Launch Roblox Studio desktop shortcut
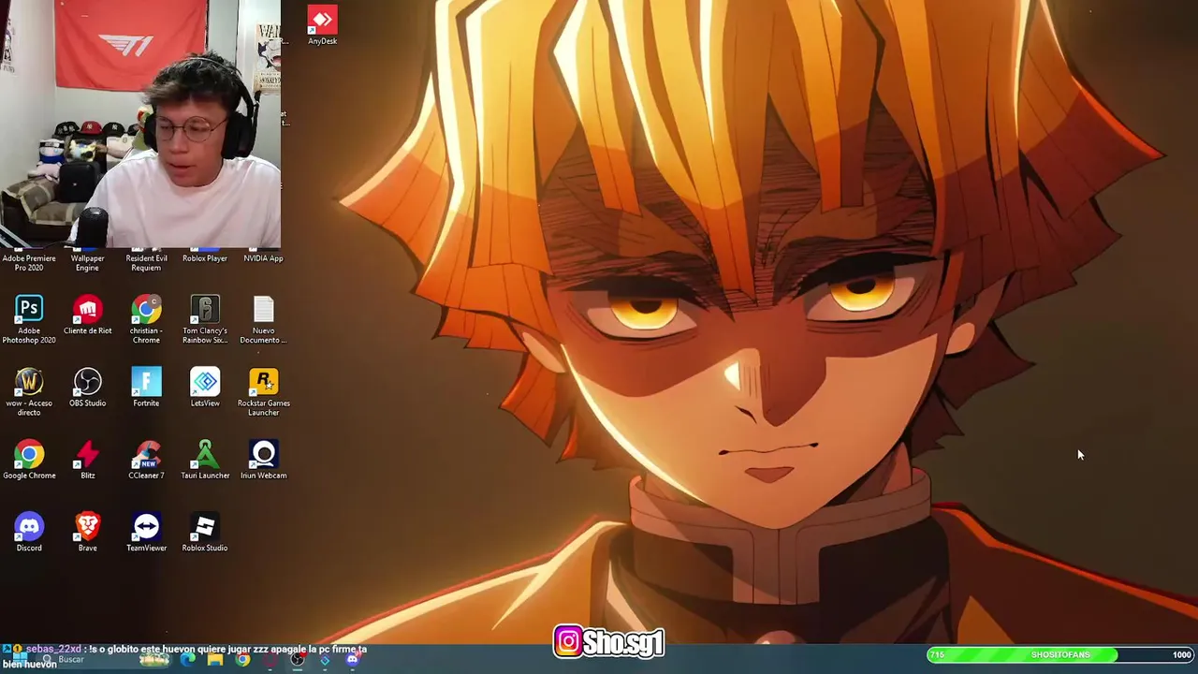The width and height of the screenshot is (1198, 674). [205, 533]
